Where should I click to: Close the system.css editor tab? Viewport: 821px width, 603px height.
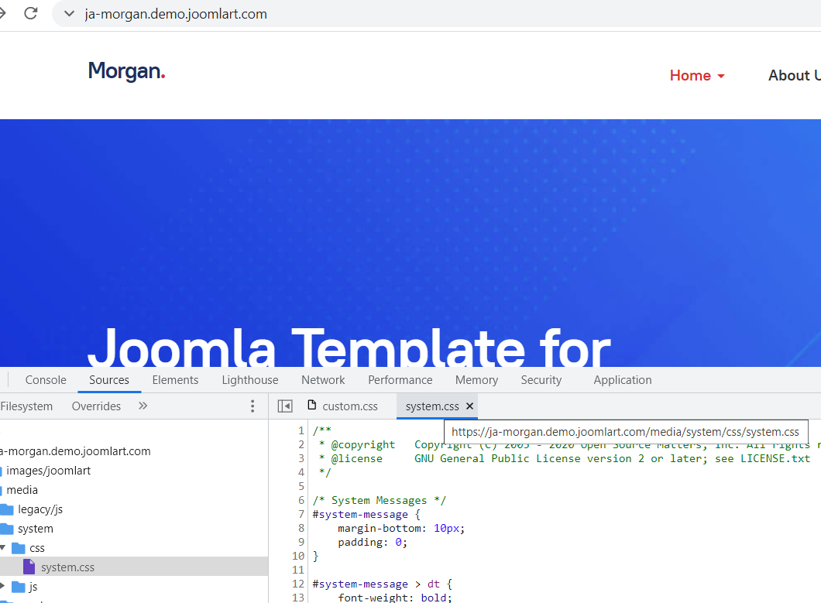coord(469,406)
